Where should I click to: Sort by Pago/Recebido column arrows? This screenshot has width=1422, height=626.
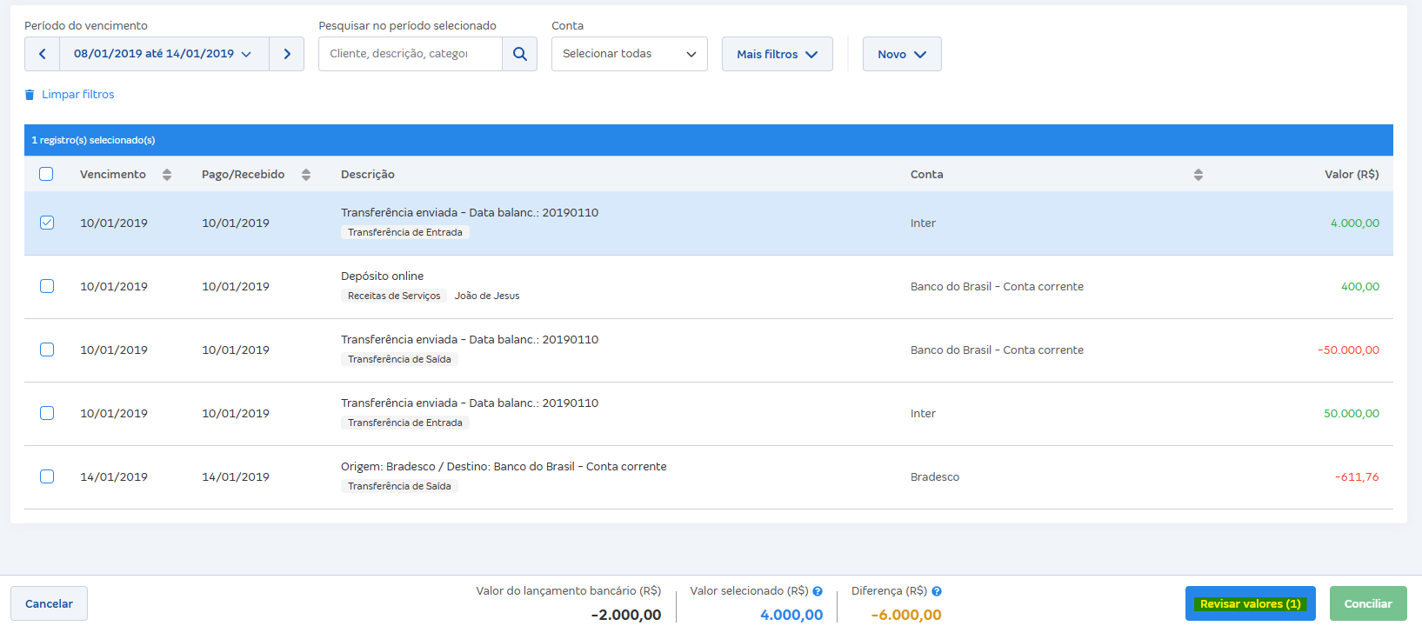(x=306, y=175)
